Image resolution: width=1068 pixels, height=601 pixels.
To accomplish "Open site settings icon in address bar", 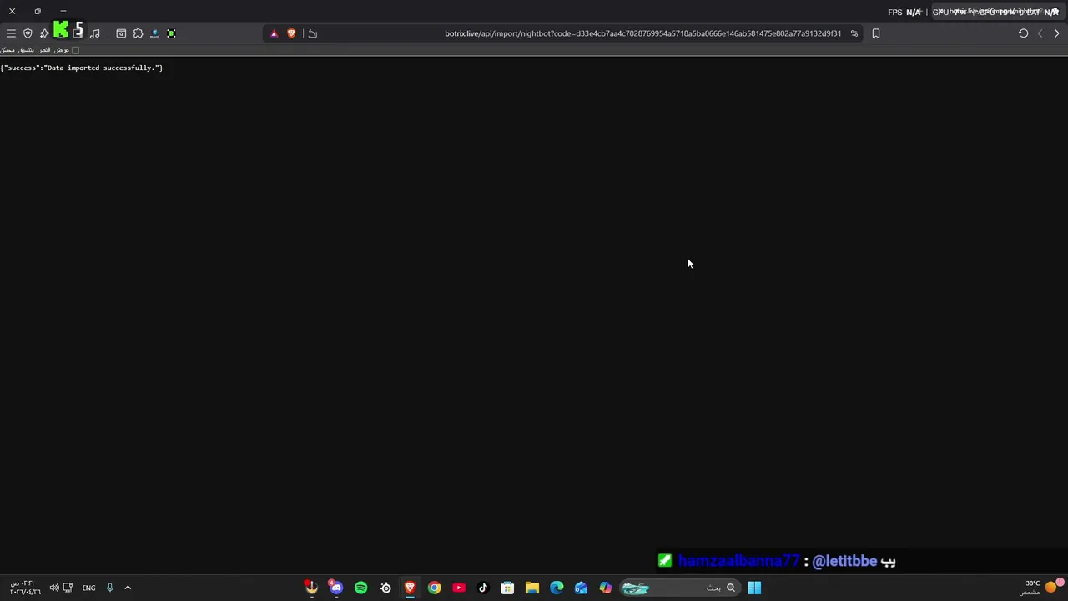I will point(854,33).
